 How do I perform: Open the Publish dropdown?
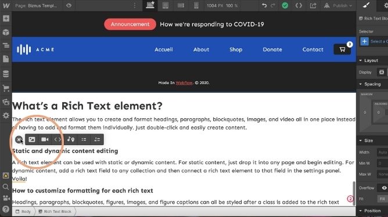click(338, 5)
